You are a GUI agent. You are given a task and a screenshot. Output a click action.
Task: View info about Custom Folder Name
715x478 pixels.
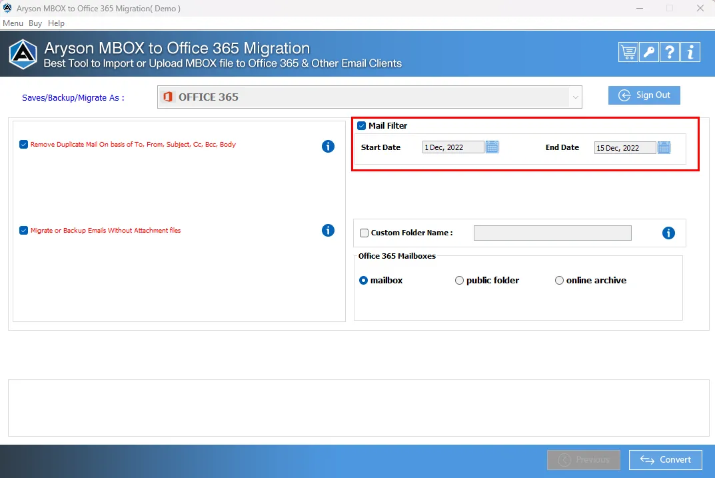tap(668, 233)
